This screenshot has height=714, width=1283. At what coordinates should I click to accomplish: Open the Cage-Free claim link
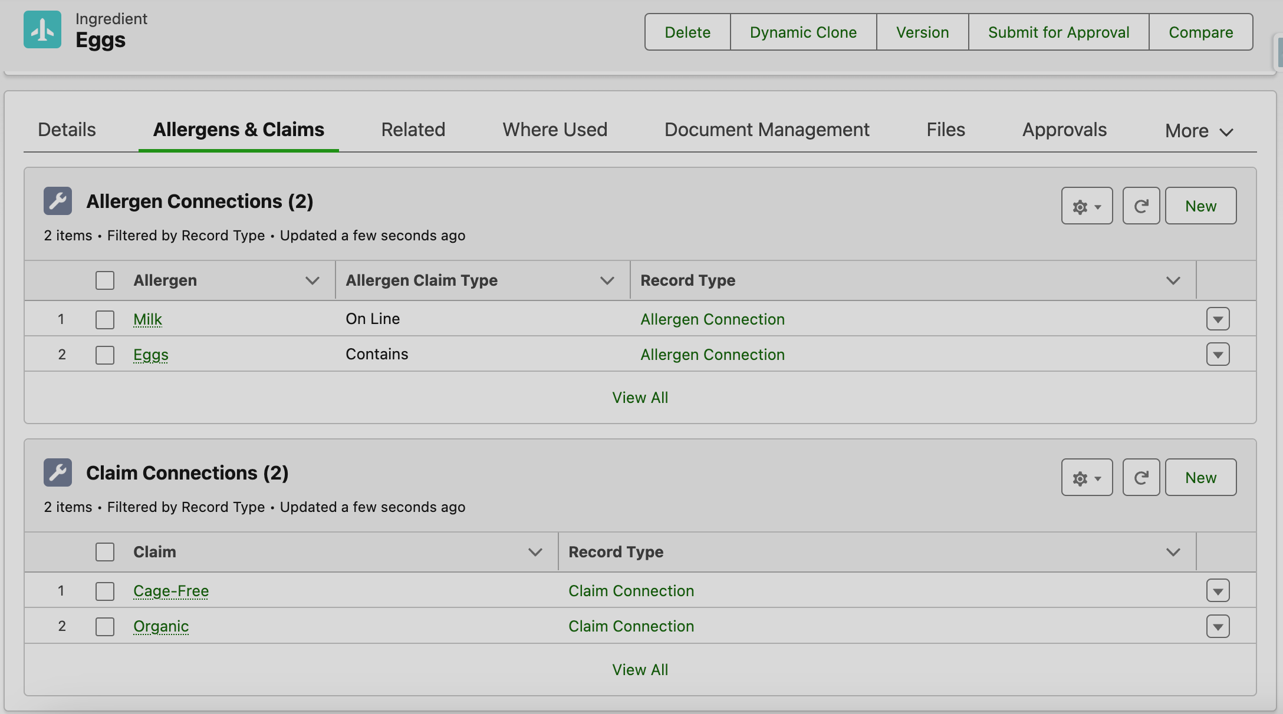[x=171, y=591]
